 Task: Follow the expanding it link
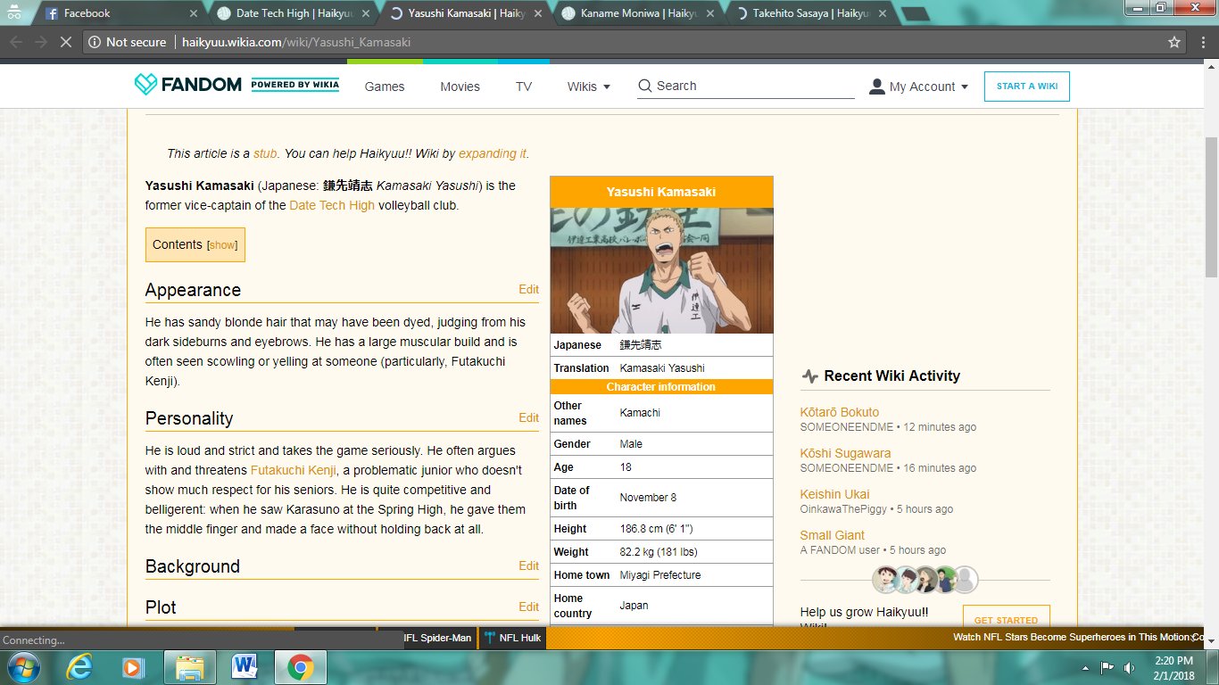click(493, 153)
